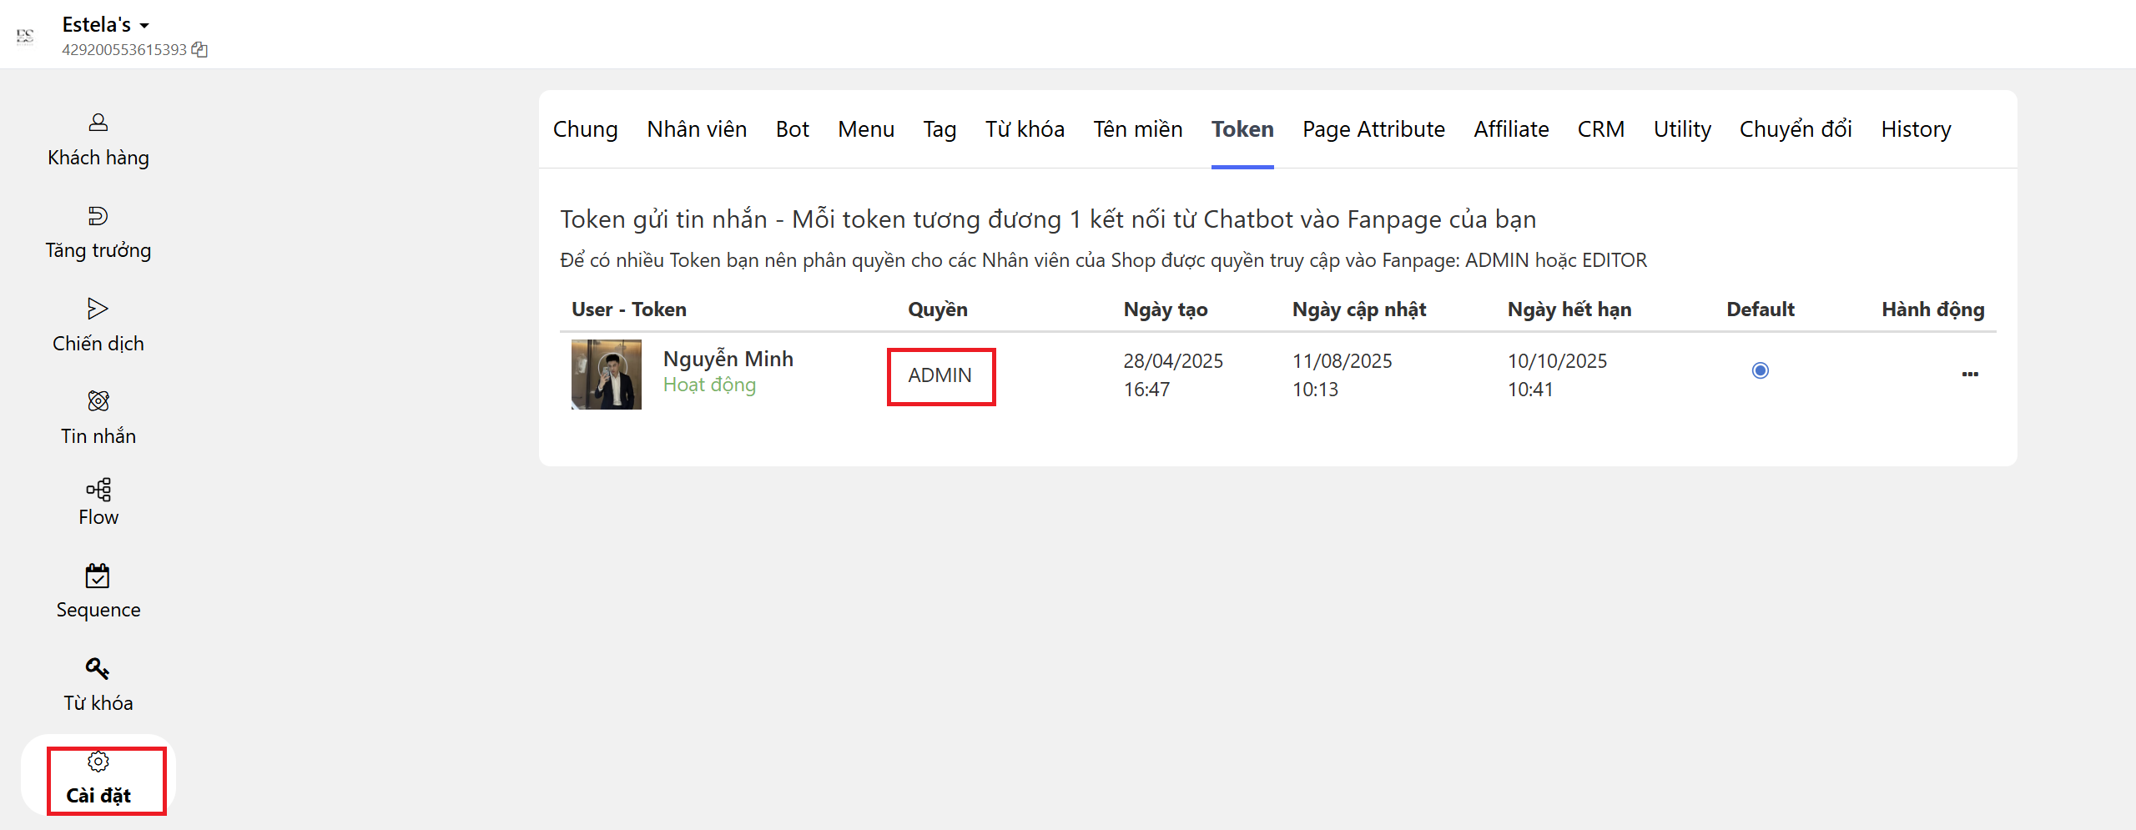Switch to the Menu tab
Viewport: 2136px width, 830px height.
click(865, 129)
